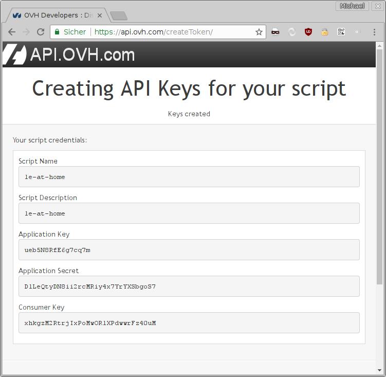
Task: Click the API.OVH.com logo
Action: 69,55
